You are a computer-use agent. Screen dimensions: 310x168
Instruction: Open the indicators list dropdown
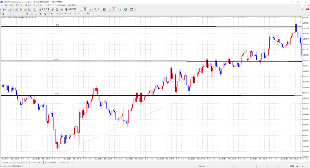(x=120, y=9)
